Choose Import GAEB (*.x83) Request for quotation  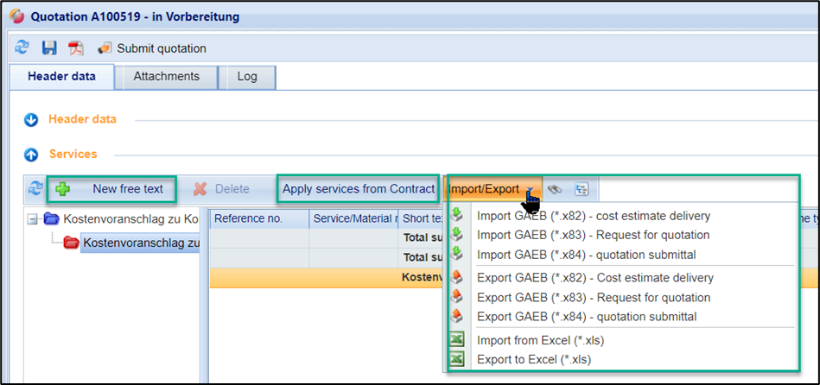point(593,235)
